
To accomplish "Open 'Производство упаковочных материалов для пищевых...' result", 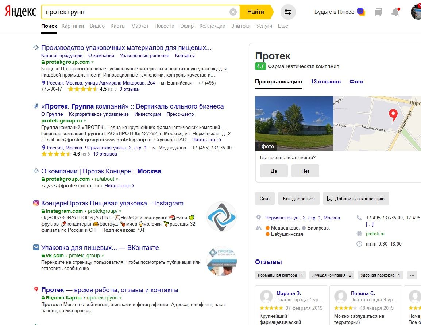I will (126, 48).
